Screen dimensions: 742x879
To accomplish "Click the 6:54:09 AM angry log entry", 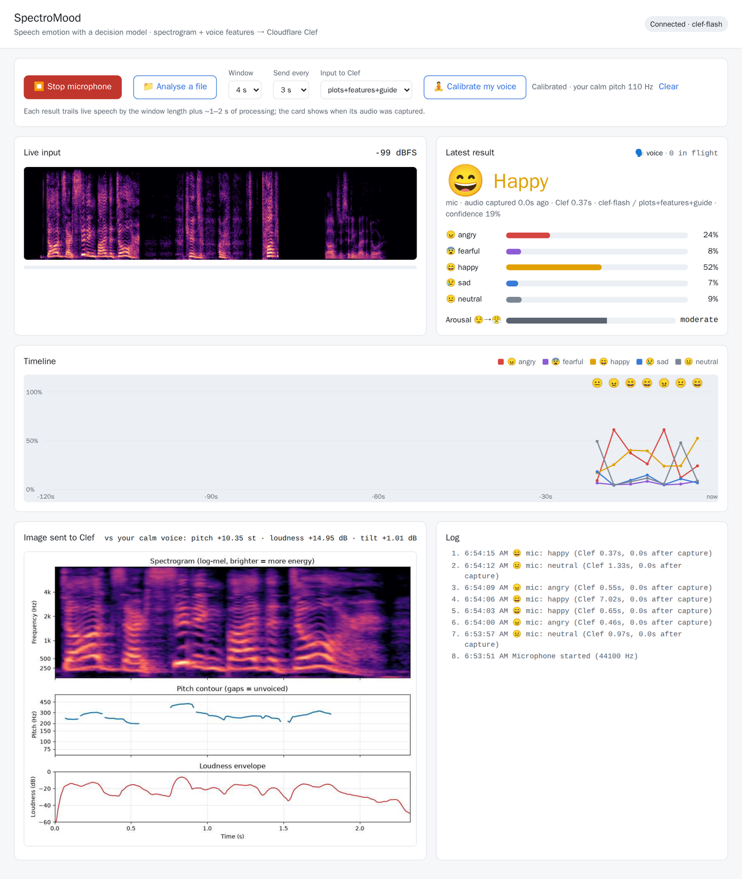I will pyautogui.click(x=588, y=588).
